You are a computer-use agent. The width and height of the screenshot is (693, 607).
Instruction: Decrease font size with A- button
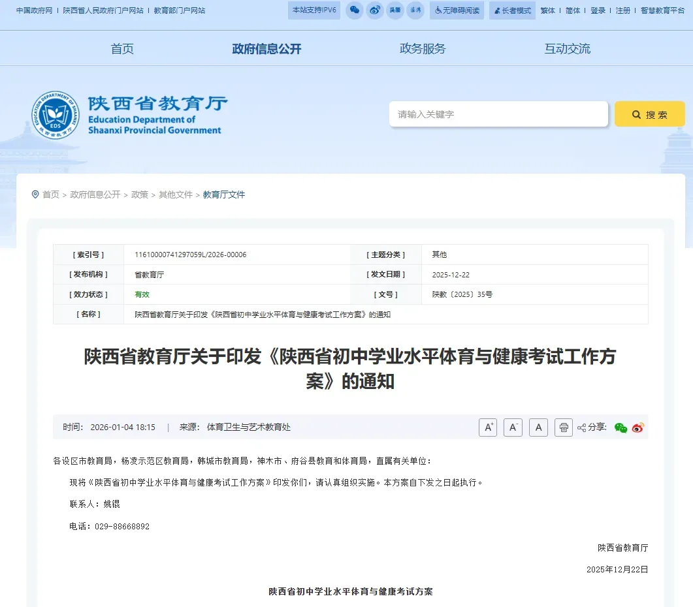513,428
